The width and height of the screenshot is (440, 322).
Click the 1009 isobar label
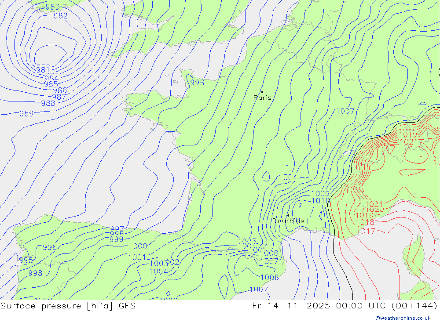pyautogui.click(x=320, y=194)
